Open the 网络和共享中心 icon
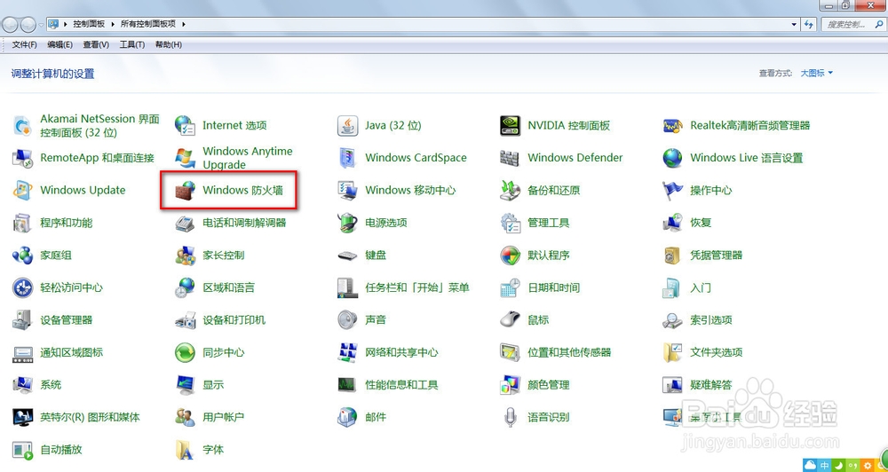Viewport: 888px width, 472px height. point(348,352)
